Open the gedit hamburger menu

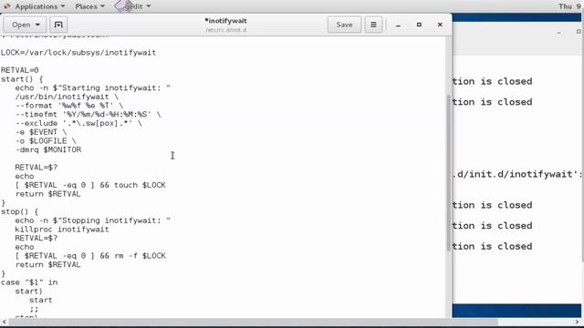click(373, 25)
